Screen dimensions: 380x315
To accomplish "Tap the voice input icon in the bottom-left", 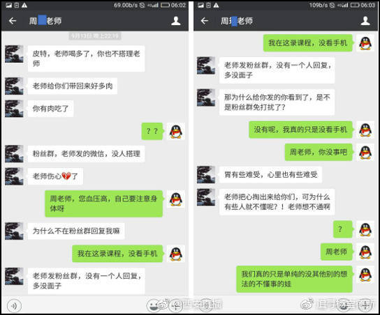I will pos(14,306).
